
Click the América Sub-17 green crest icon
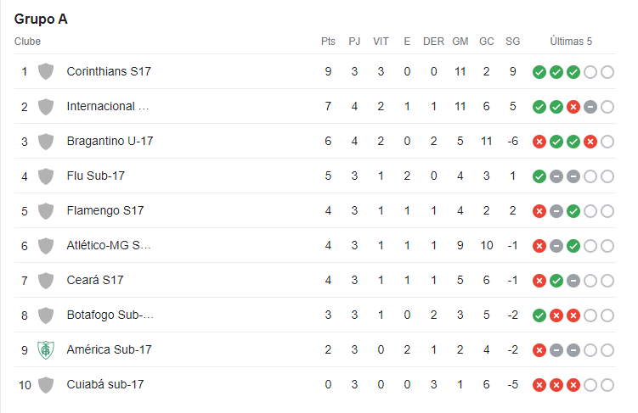pyautogui.click(x=46, y=350)
